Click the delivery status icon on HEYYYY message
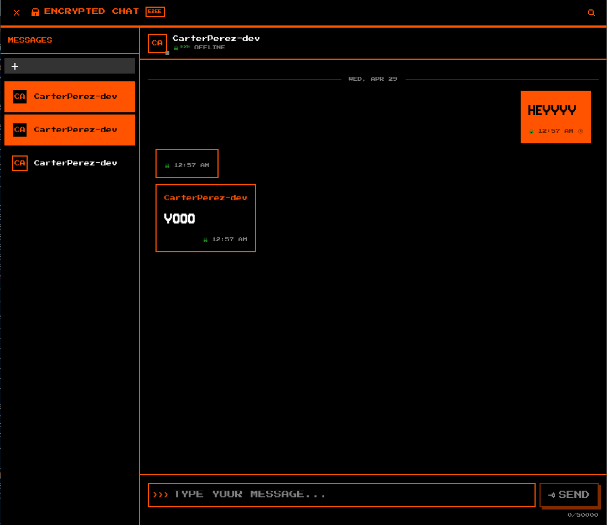607x525 pixels. (580, 131)
